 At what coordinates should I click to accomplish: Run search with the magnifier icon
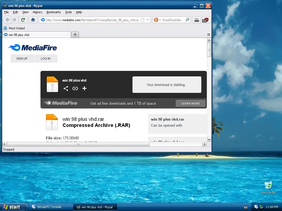coord(187,20)
